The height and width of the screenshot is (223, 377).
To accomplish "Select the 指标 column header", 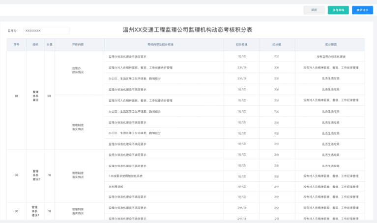I will (35, 45).
